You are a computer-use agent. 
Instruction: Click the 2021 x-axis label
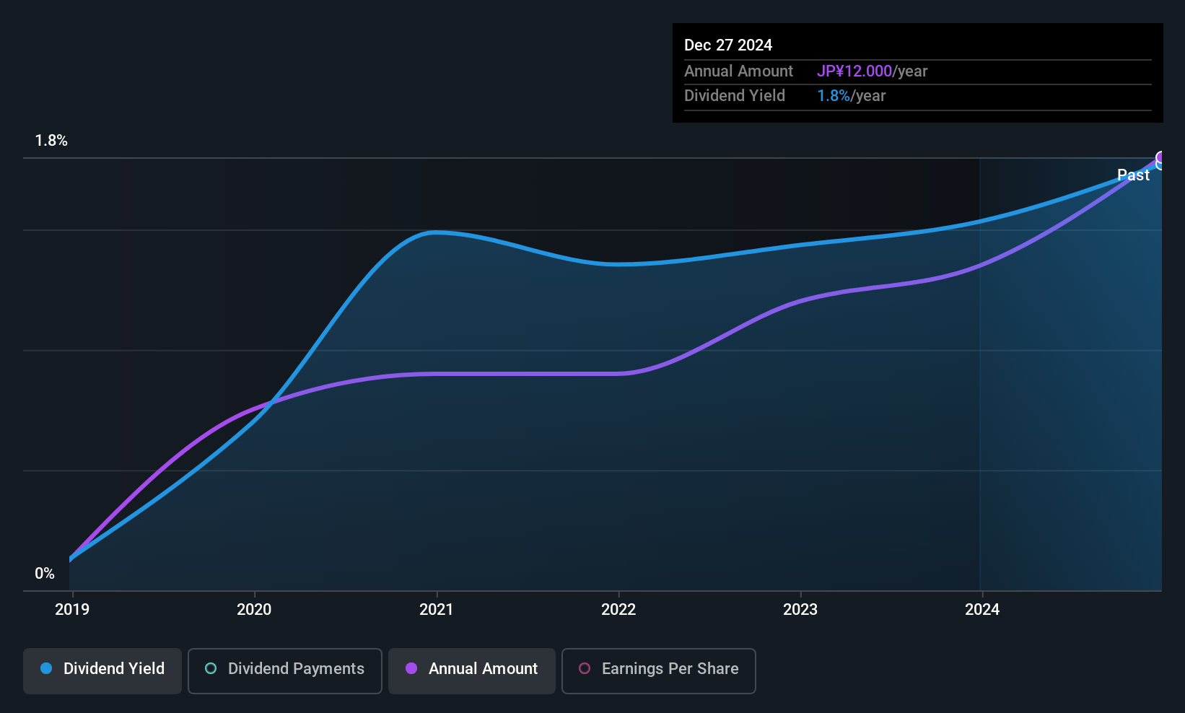(437, 610)
